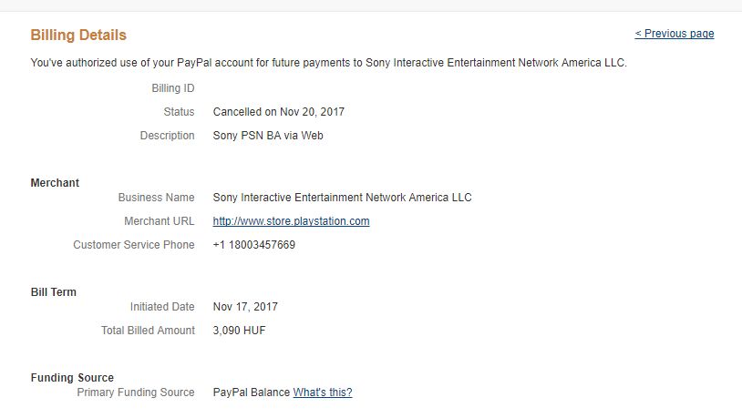Image resolution: width=742 pixels, height=418 pixels.
Task: Click the customer service phone number
Action: (x=253, y=245)
